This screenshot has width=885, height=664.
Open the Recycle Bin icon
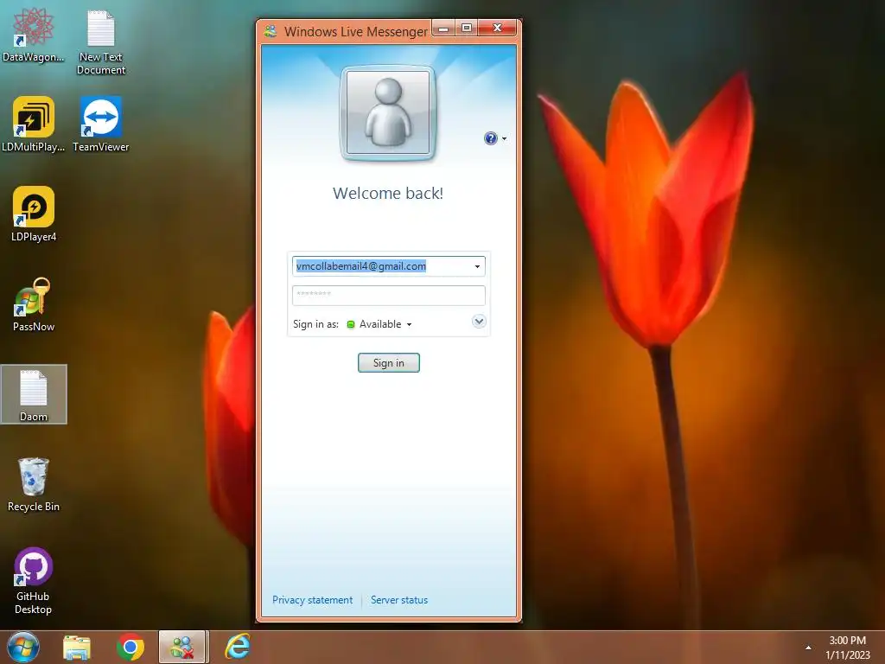[34, 484]
